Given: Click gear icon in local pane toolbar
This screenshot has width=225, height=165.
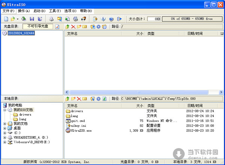Looking at the screenshot, I should coord(98,99).
